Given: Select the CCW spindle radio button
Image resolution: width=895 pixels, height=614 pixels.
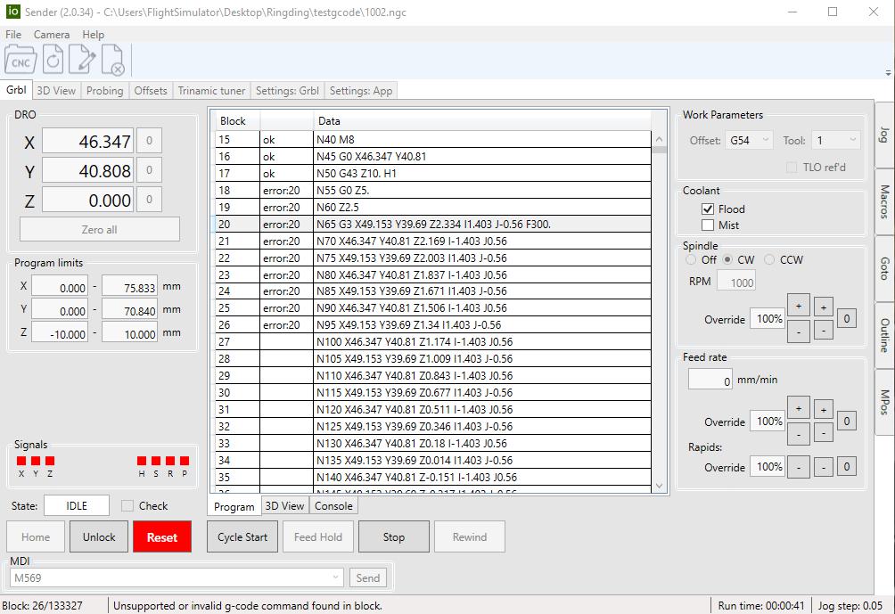Looking at the screenshot, I should click(x=770, y=260).
